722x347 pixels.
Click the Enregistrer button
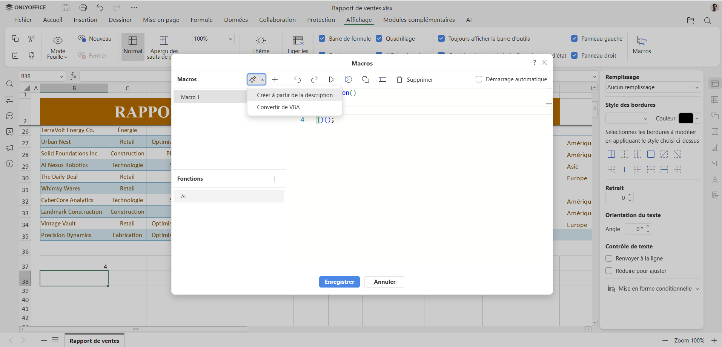339,282
